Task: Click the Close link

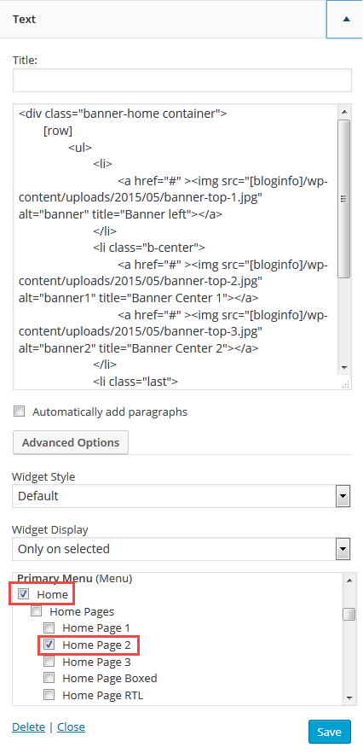Action: [71, 727]
